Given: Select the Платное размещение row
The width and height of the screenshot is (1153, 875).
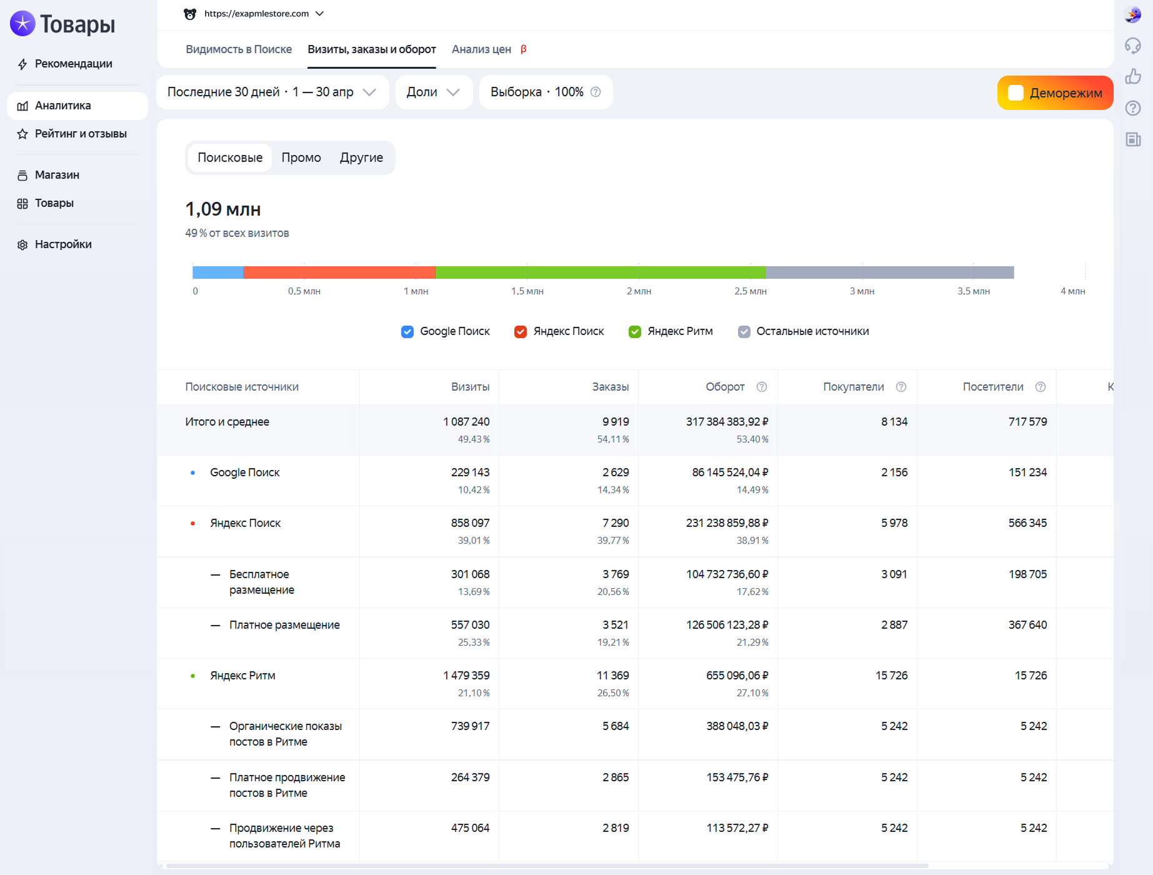Looking at the screenshot, I should pos(635,633).
